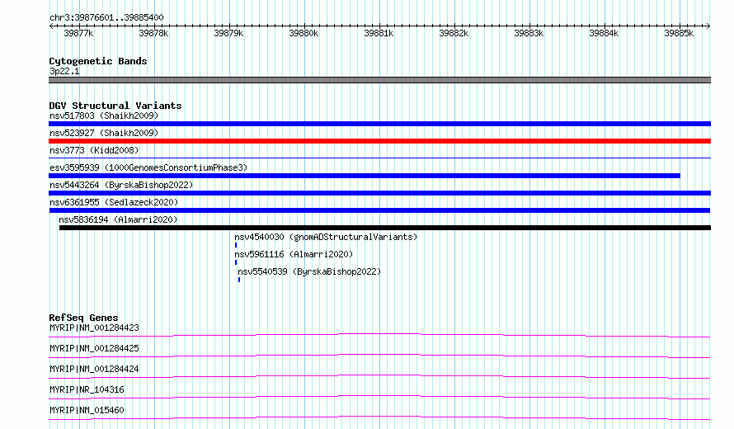Click the small blue marker under nsv4540030
Image resolution: width=734 pixels, height=429 pixels.
coord(236,245)
